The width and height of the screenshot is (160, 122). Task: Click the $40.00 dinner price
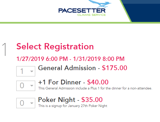click(x=98, y=82)
